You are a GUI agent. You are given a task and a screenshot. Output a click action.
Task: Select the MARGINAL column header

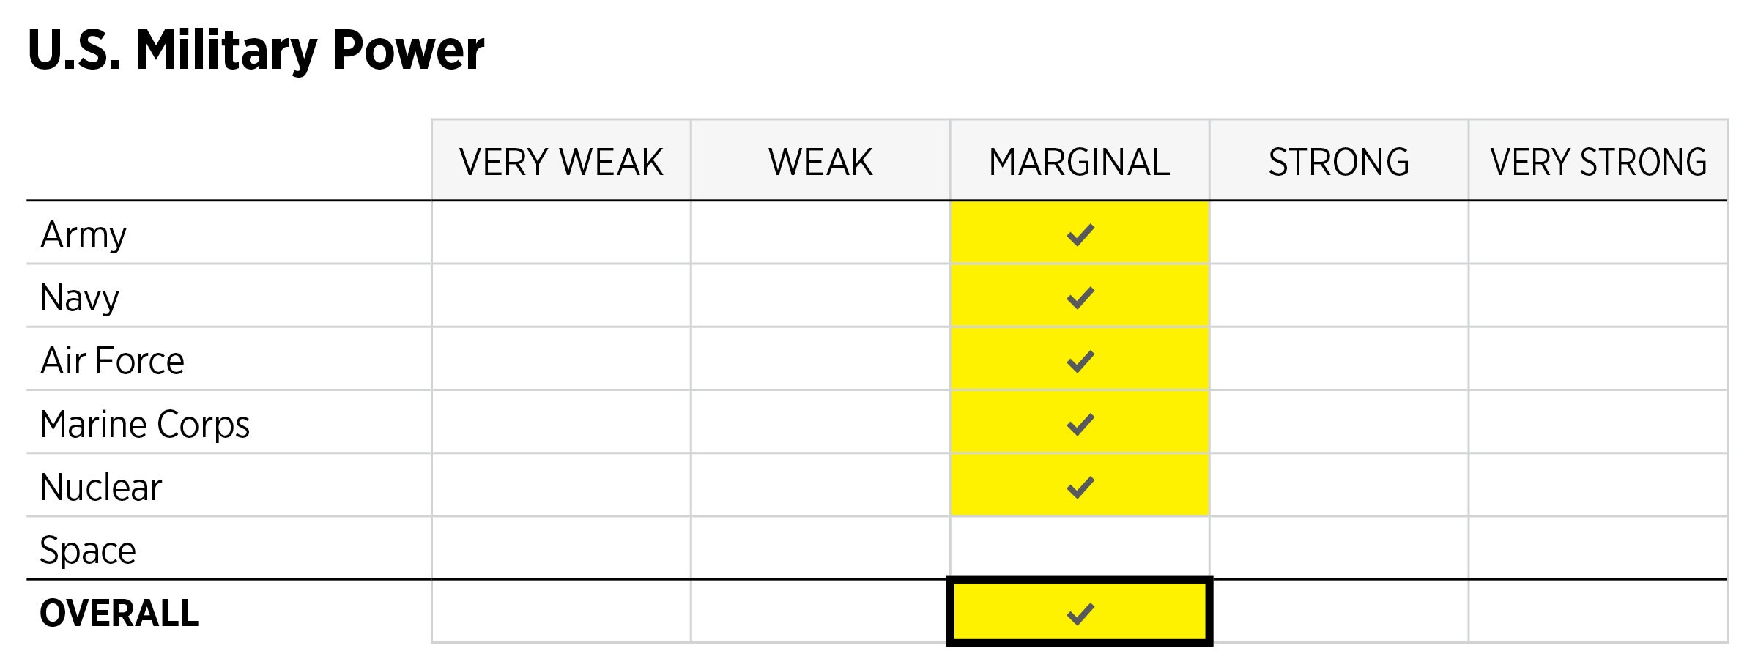[1080, 162]
